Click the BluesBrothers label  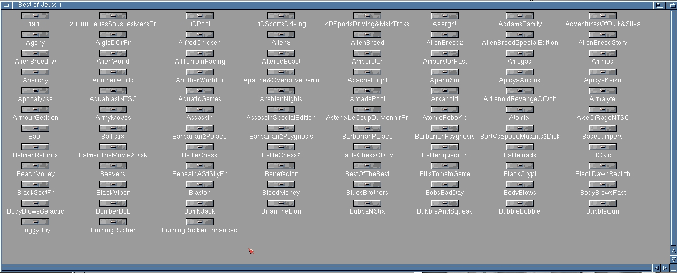click(367, 193)
